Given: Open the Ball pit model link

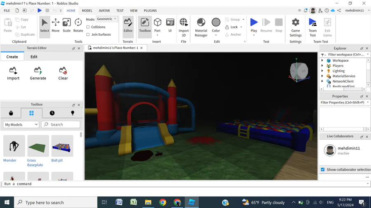Looking at the screenshot, I should [x=57, y=160].
